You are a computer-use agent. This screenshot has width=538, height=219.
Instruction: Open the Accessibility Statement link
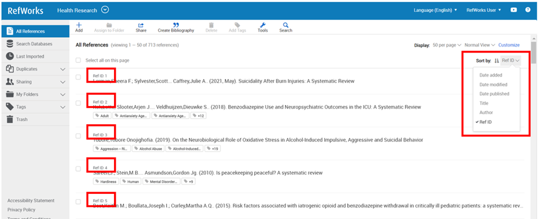pyautogui.click(x=31, y=200)
